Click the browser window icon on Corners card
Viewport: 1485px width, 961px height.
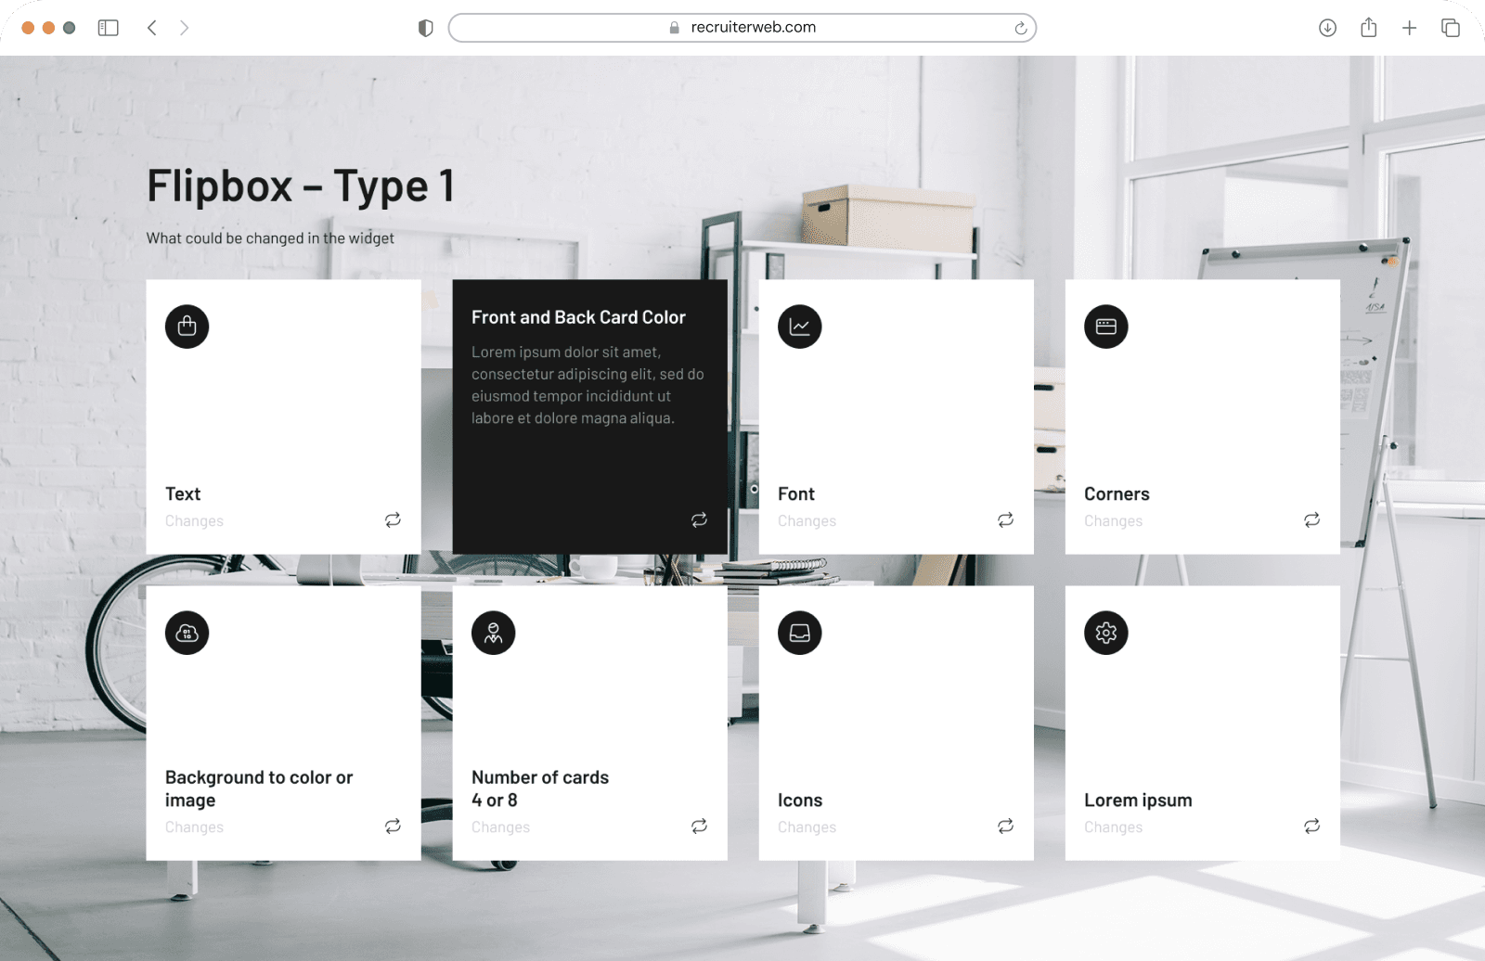[1105, 327]
